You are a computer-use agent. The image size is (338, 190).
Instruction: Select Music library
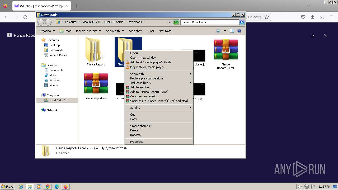click(53, 75)
